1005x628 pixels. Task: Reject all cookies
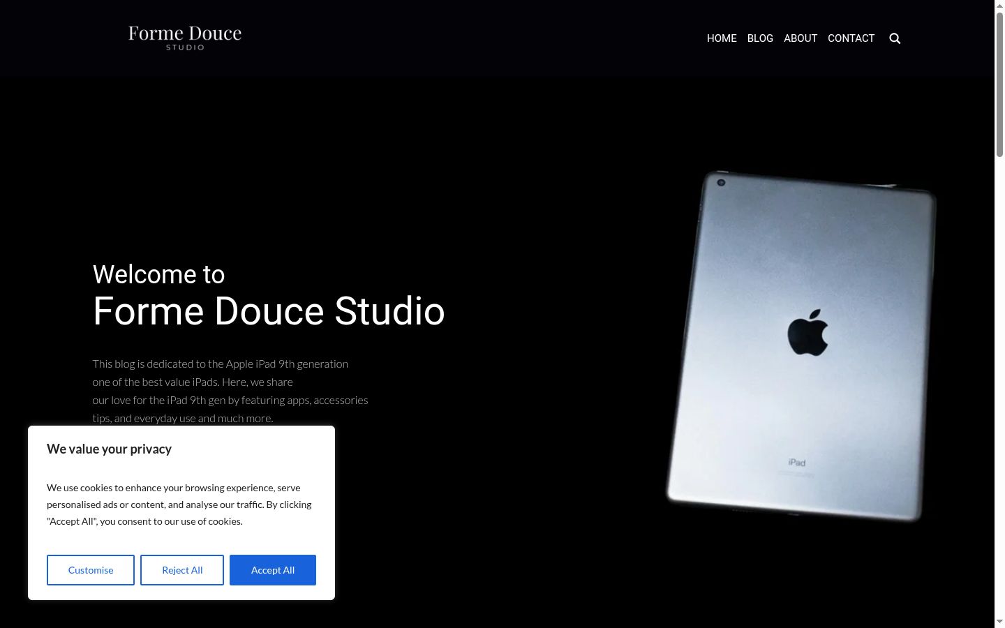point(182,570)
